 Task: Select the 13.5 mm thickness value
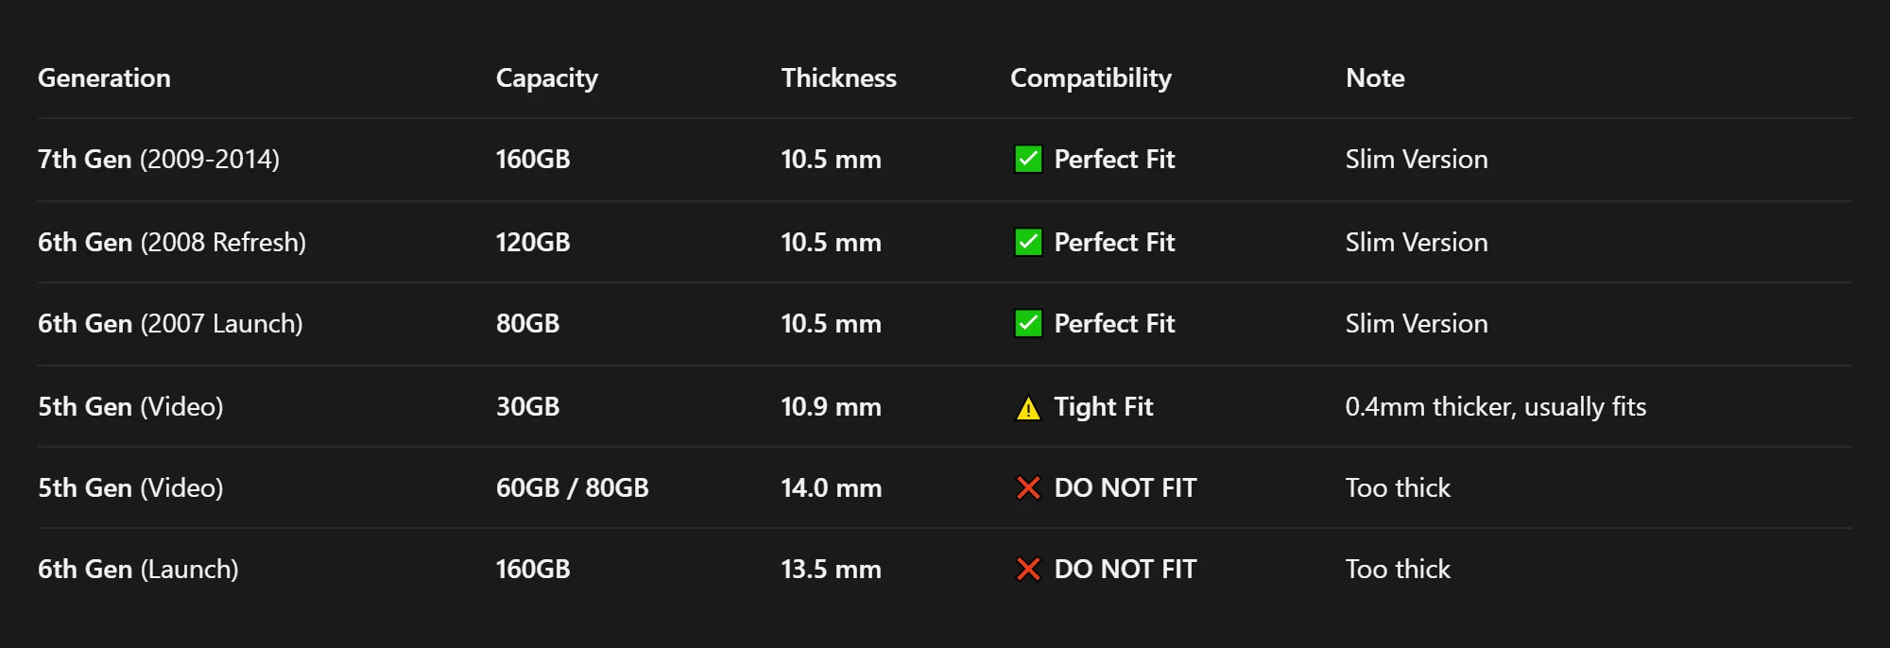(832, 569)
